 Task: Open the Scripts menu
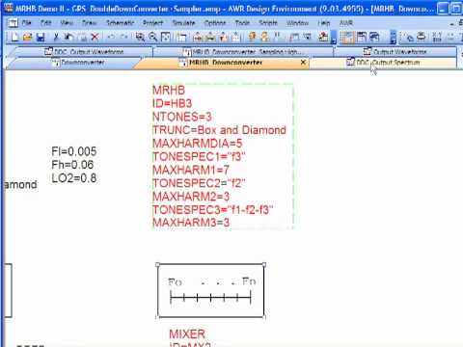pyautogui.click(x=268, y=23)
